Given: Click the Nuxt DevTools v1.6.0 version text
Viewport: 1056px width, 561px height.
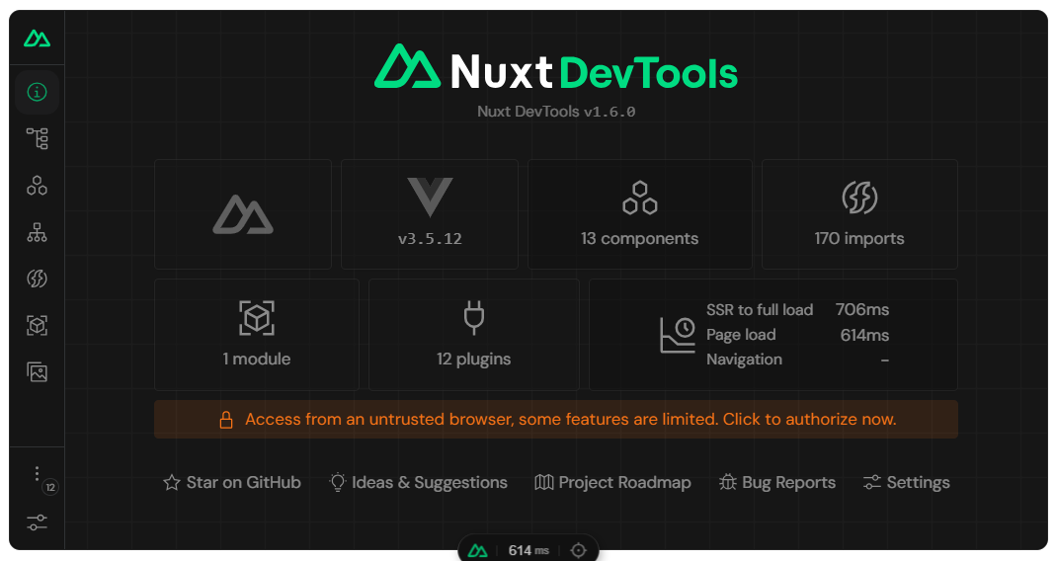Looking at the screenshot, I should coord(556,112).
